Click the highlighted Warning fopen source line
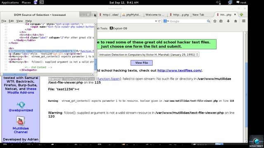 (51, 51)
